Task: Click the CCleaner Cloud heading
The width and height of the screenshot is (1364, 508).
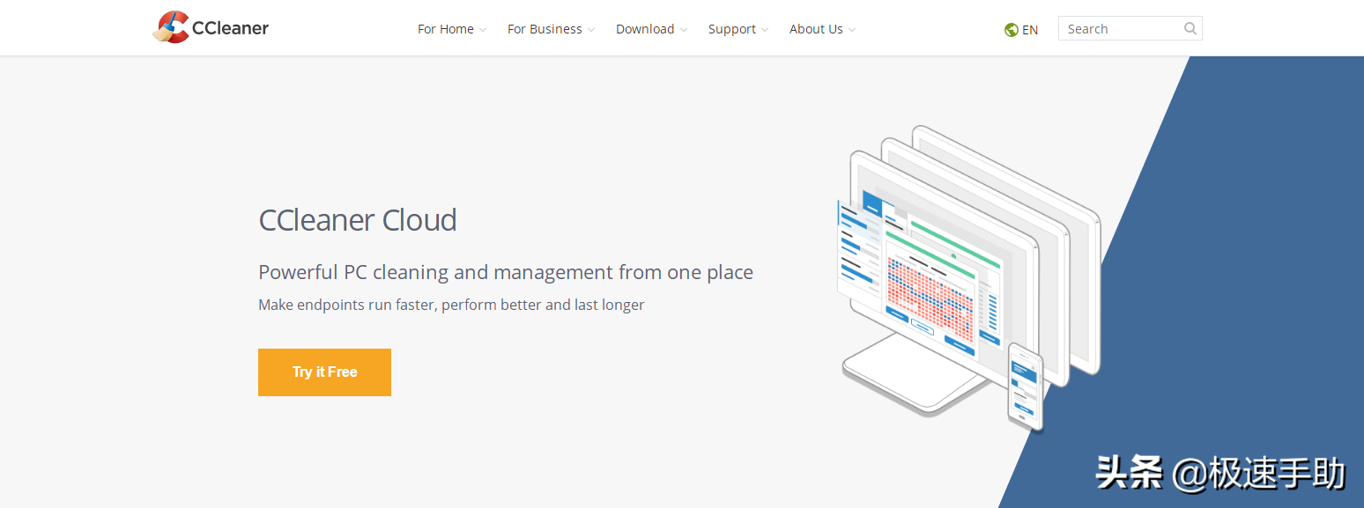Action: click(358, 219)
